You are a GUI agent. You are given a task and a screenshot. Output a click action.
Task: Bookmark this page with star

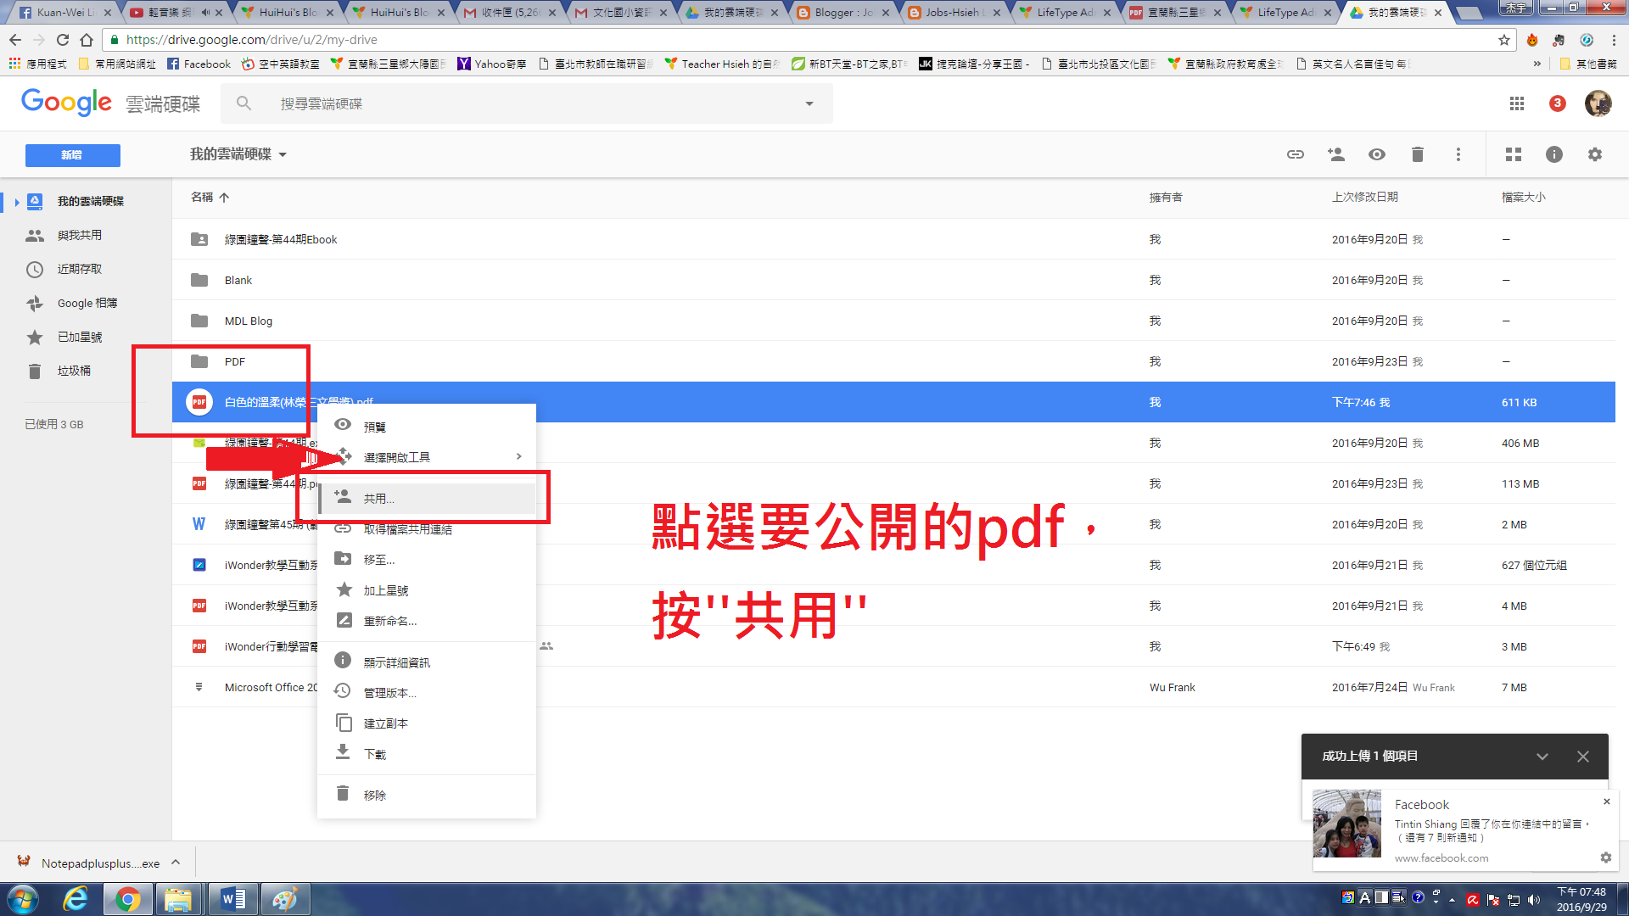pos(1503,40)
